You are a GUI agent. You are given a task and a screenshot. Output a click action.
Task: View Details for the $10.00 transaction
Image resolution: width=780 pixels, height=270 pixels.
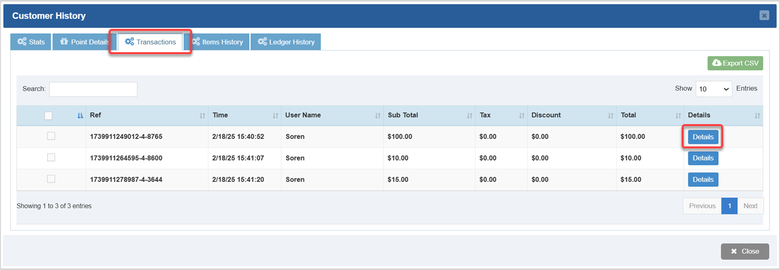point(703,158)
